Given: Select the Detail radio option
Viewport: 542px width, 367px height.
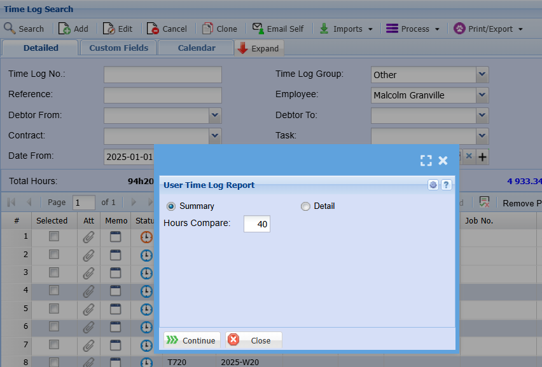Looking at the screenshot, I should [305, 206].
